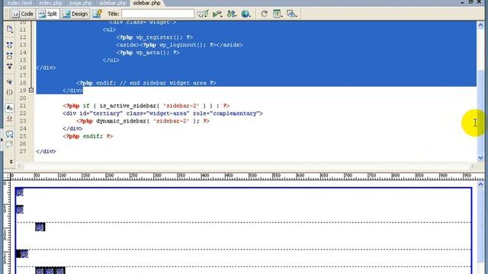
Task: Open the index.html document tab
Action: [x=19, y=3]
